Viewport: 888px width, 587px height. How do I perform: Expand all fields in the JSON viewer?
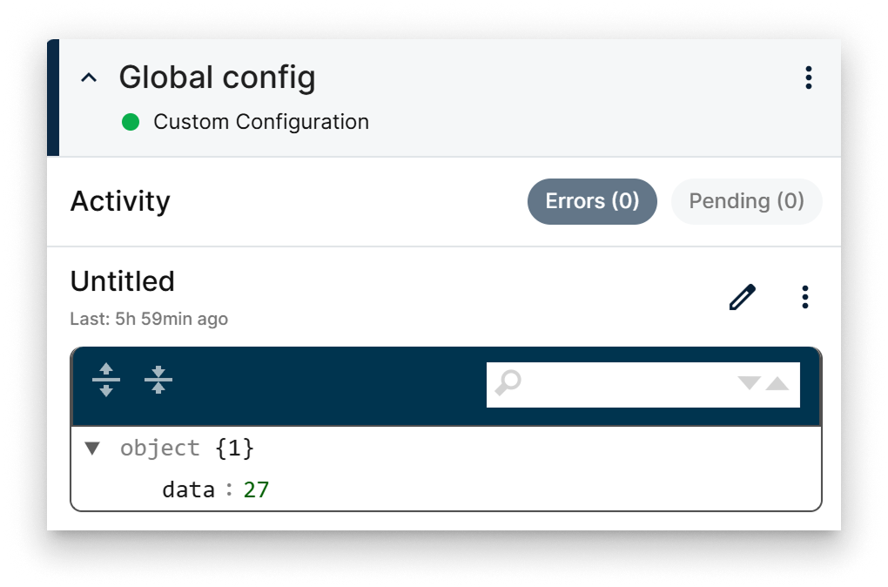tap(106, 381)
